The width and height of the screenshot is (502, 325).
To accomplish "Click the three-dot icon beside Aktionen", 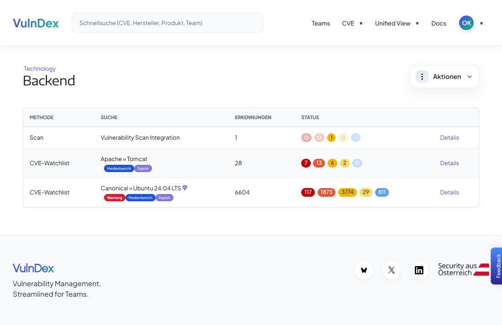I will pos(422,77).
